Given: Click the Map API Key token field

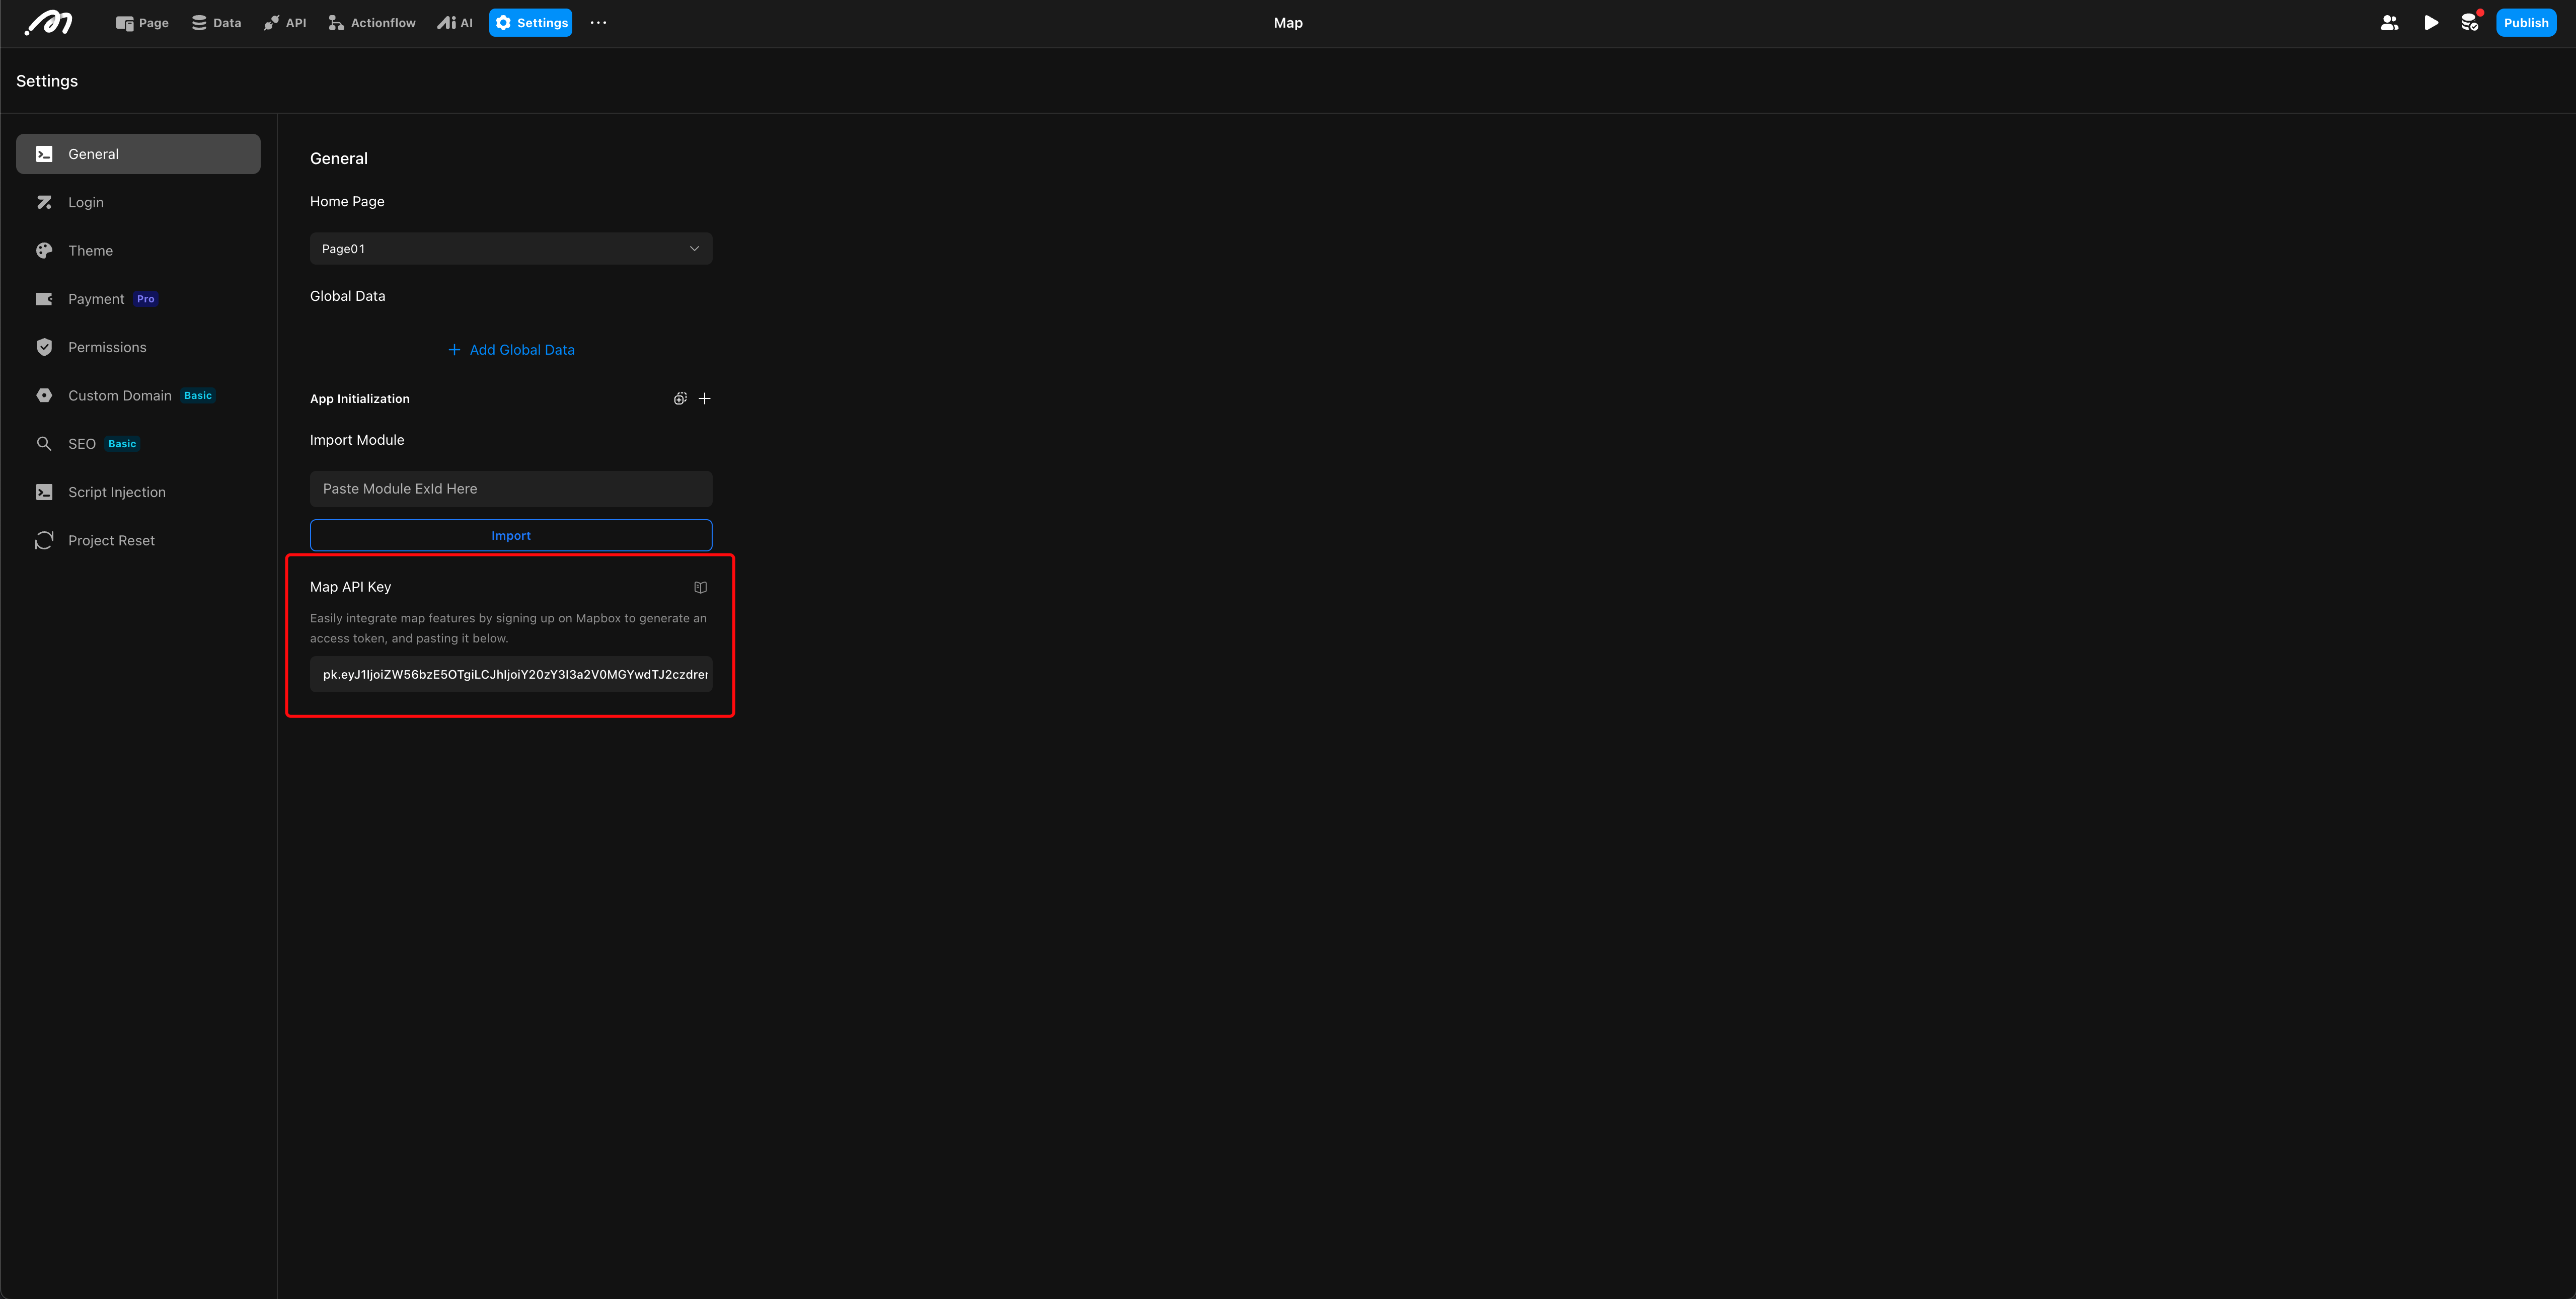Looking at the screenshot, I should coord(511,675).
